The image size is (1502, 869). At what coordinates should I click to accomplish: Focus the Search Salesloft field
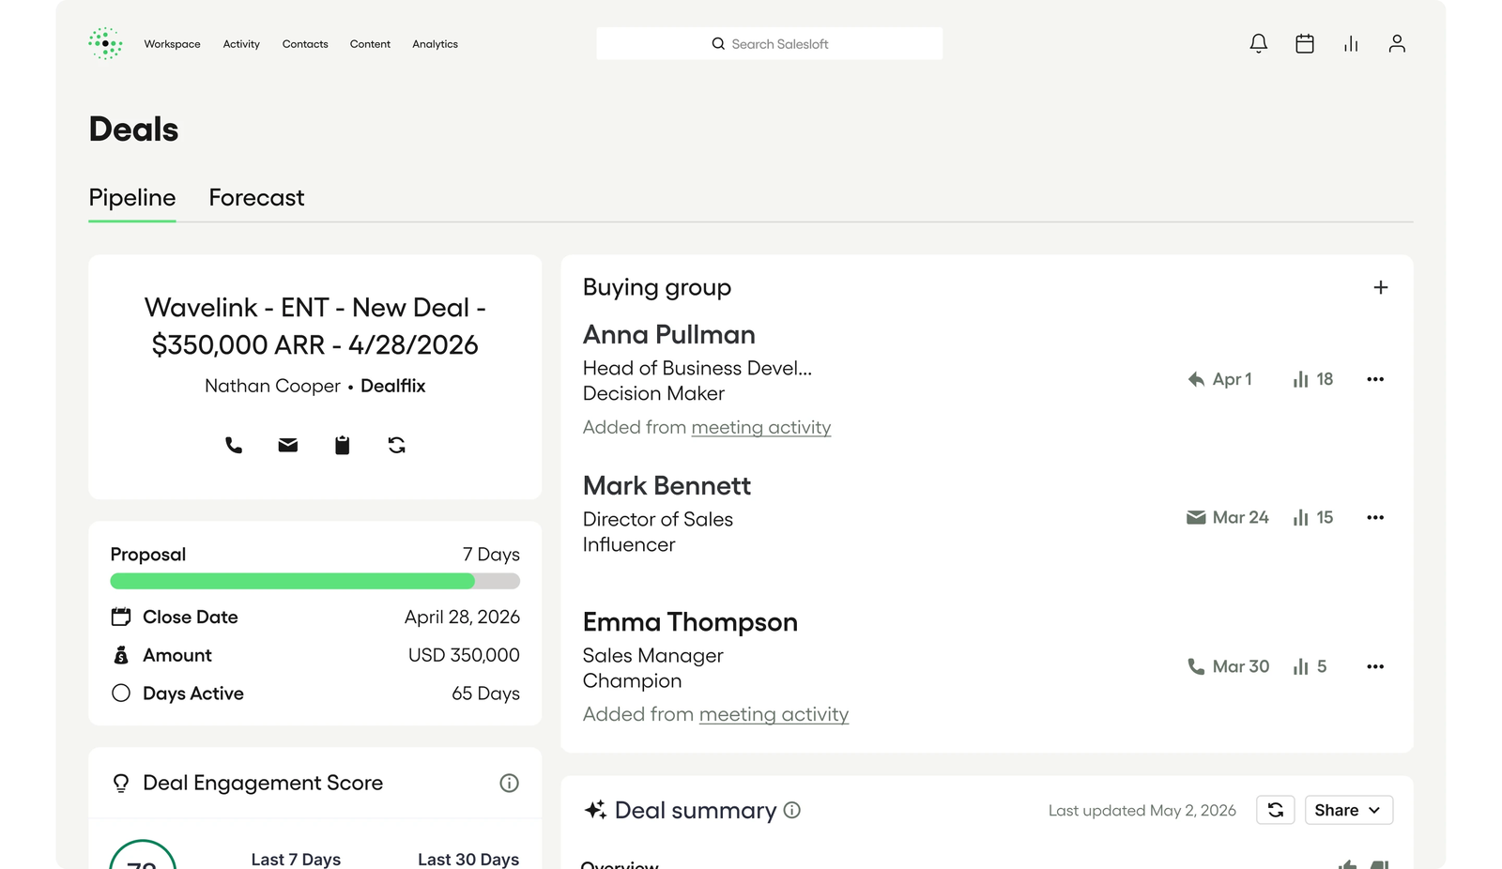tap(769, 43)
